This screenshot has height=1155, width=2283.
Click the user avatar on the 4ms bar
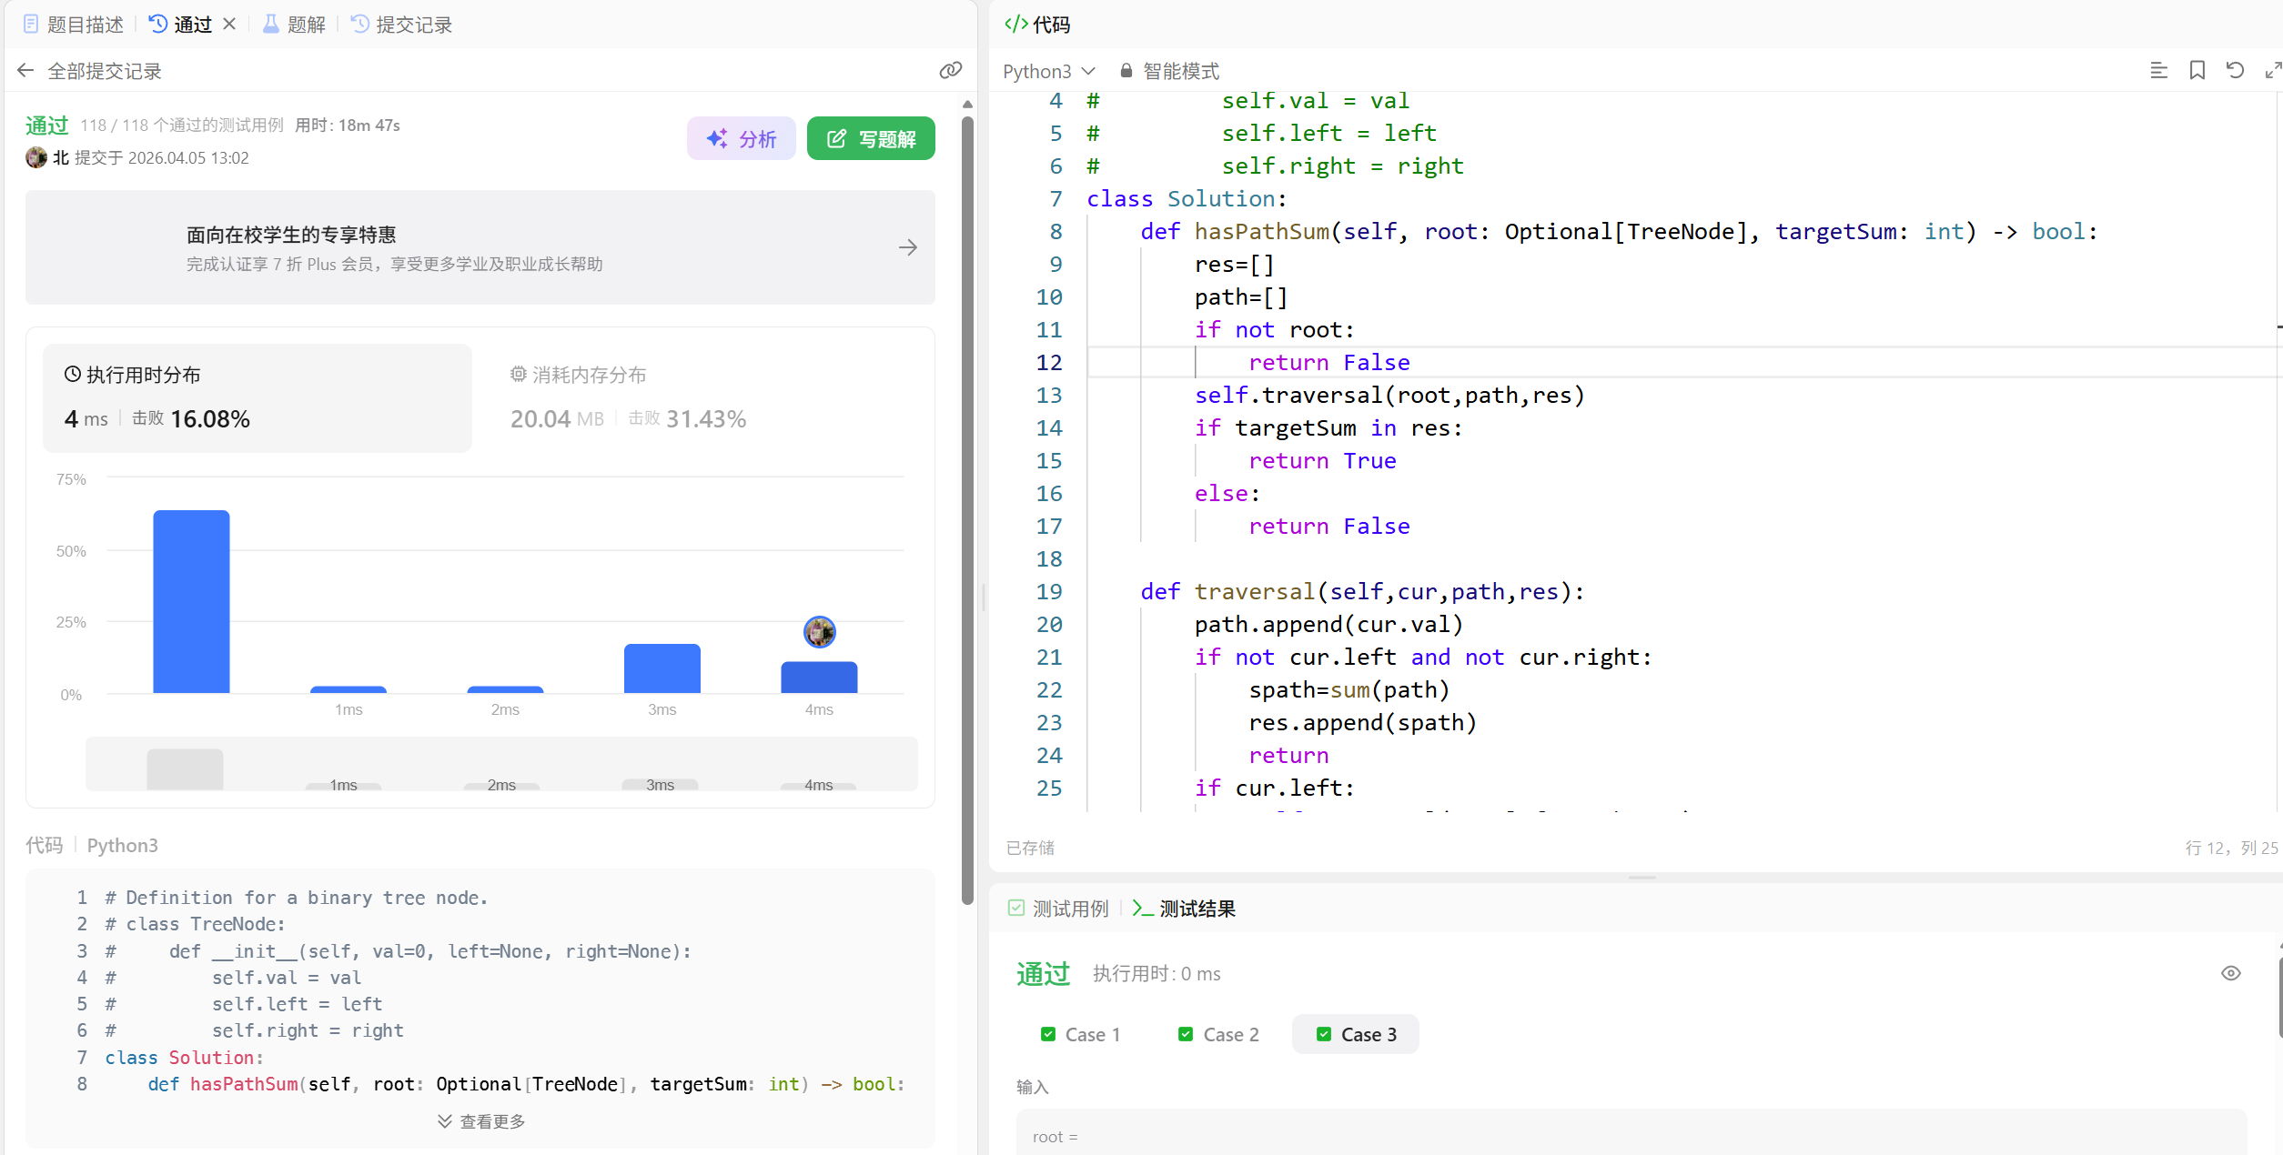click(819, 631)
